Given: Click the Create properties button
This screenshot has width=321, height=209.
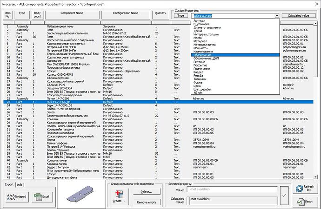Looking at the screenshot, I should (118, 197).
